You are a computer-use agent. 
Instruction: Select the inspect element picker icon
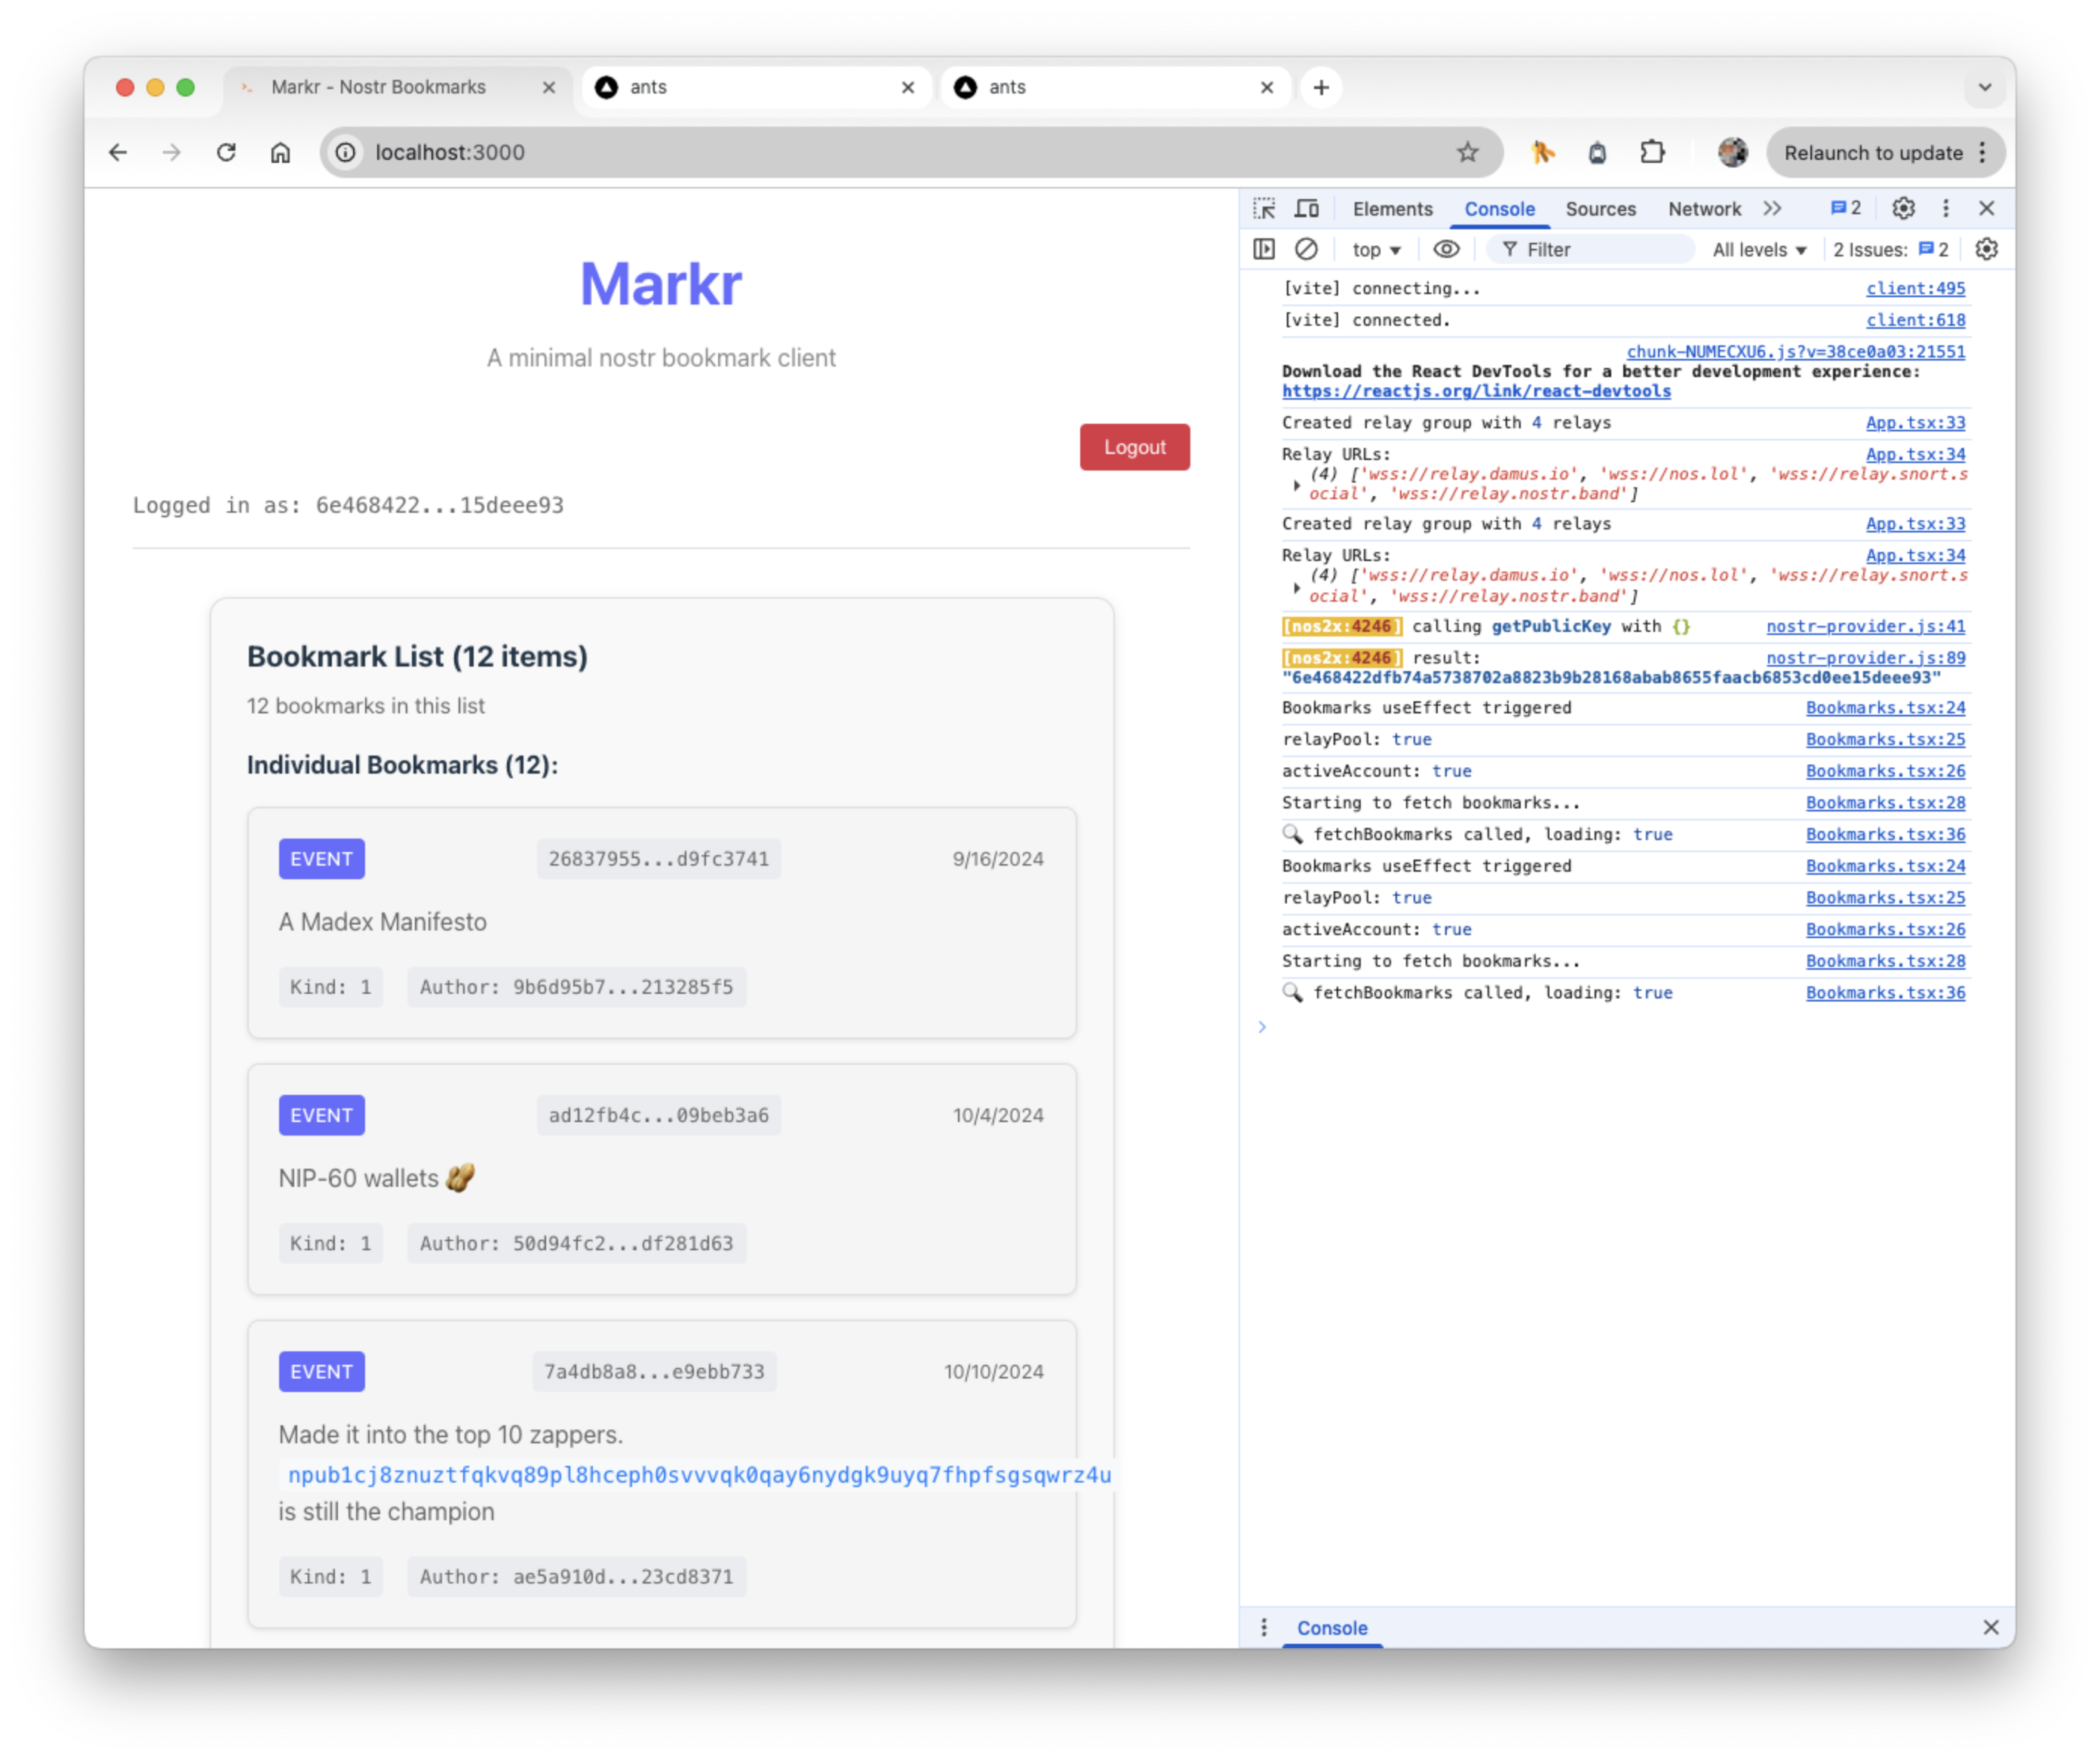pyautogui.click(x=1264, y=208)
